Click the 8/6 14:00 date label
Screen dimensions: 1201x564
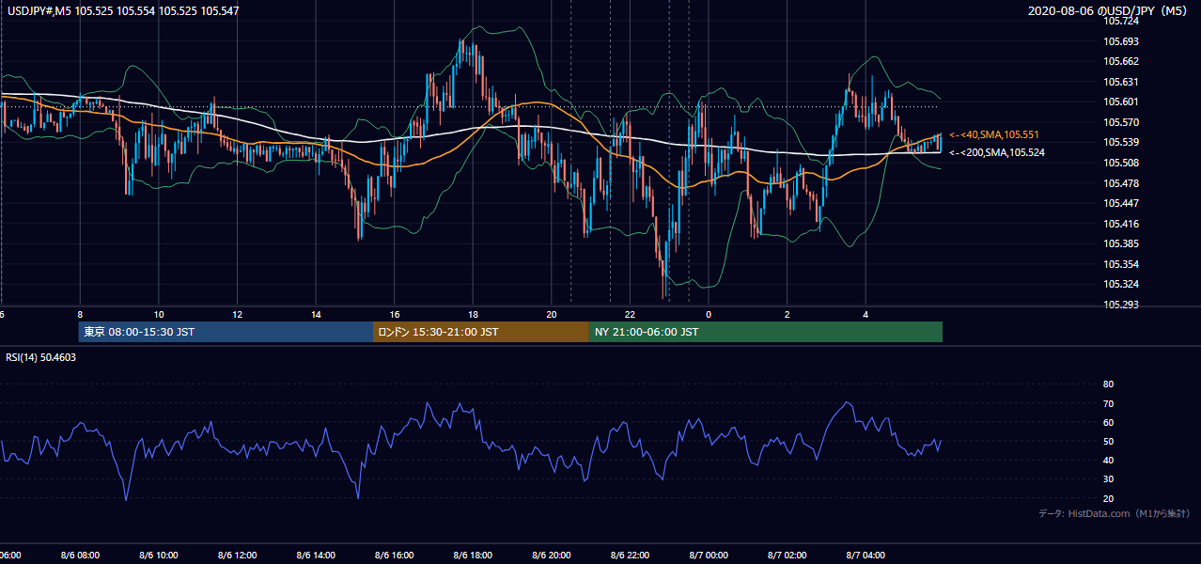pos(316,556)
